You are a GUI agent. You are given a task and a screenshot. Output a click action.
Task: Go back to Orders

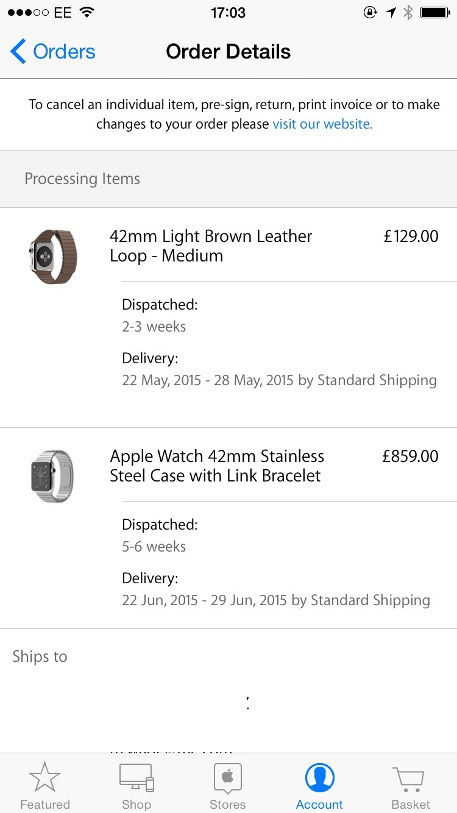[x=64, y=52]
